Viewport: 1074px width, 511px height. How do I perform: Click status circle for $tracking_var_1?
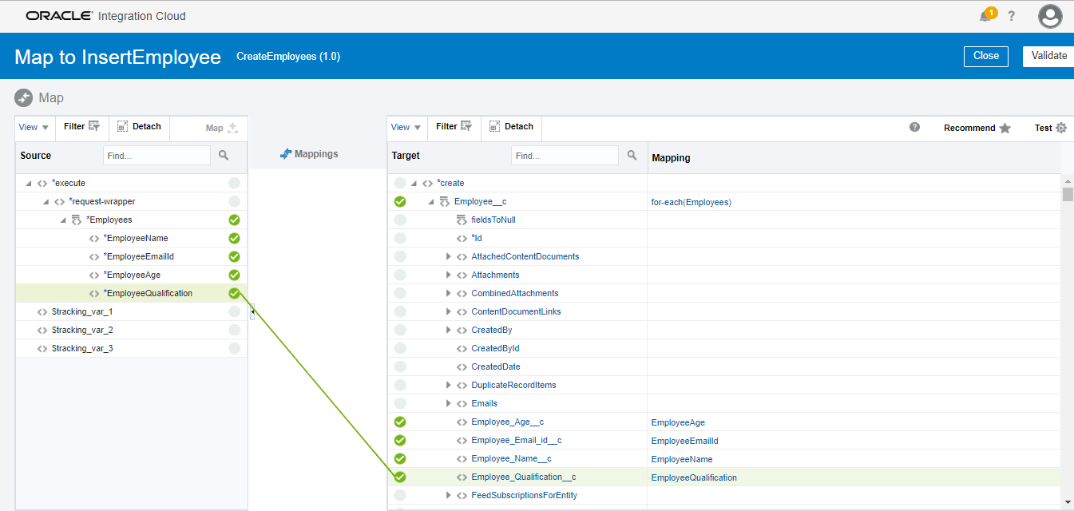coord(234,311)
